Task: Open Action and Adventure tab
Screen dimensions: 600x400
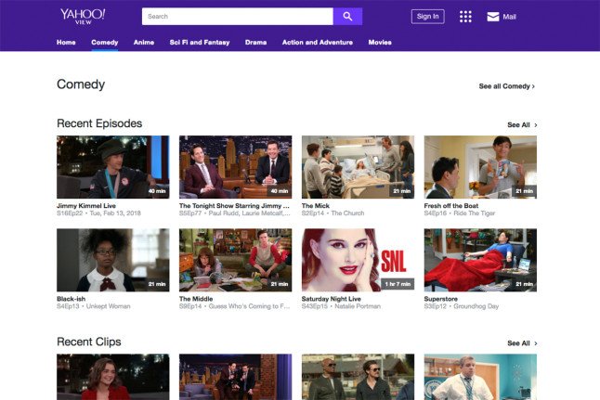Action: click(318, 43)
